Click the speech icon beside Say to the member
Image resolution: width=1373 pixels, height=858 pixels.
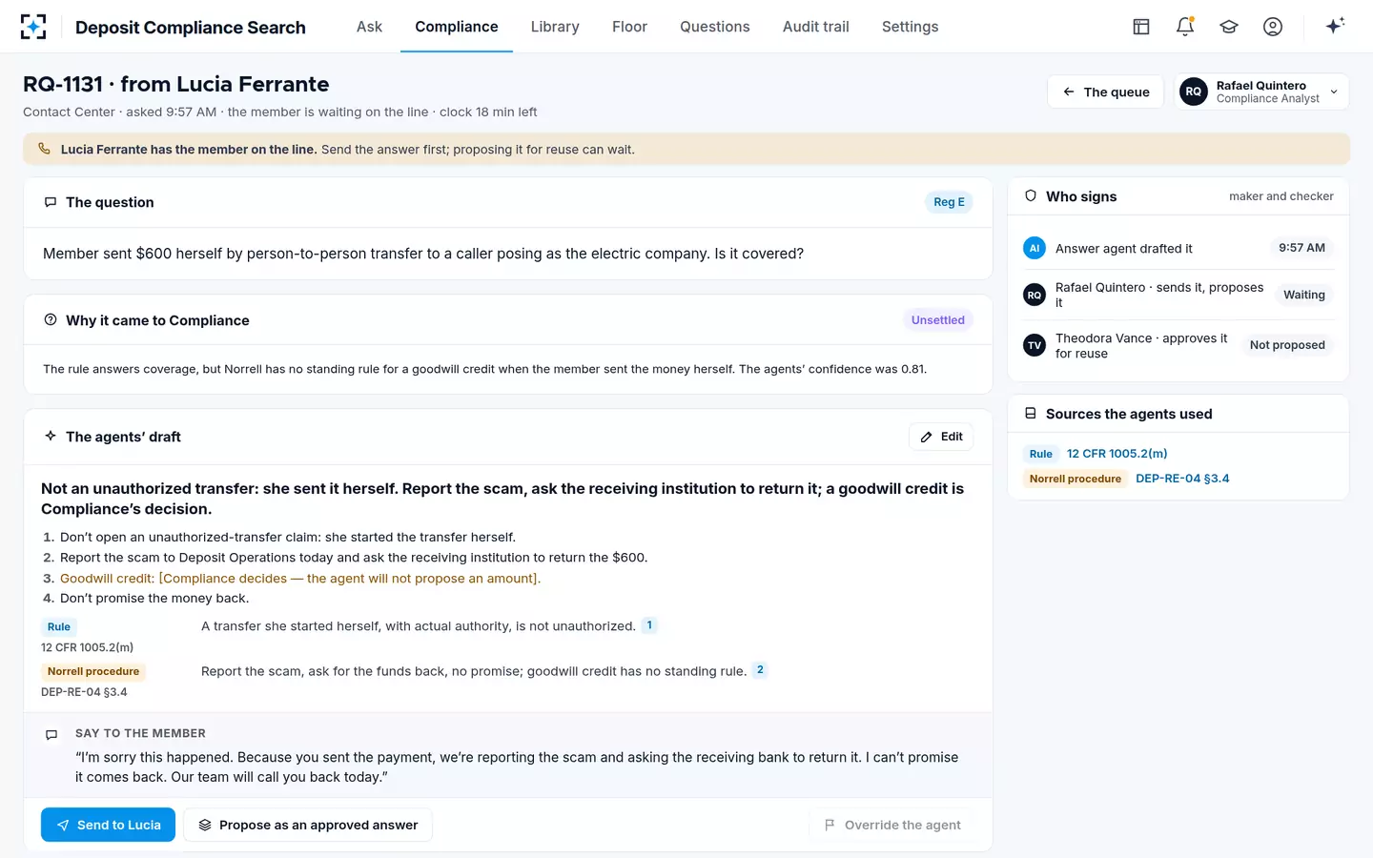pyautogui.click(x=51, y=735)
